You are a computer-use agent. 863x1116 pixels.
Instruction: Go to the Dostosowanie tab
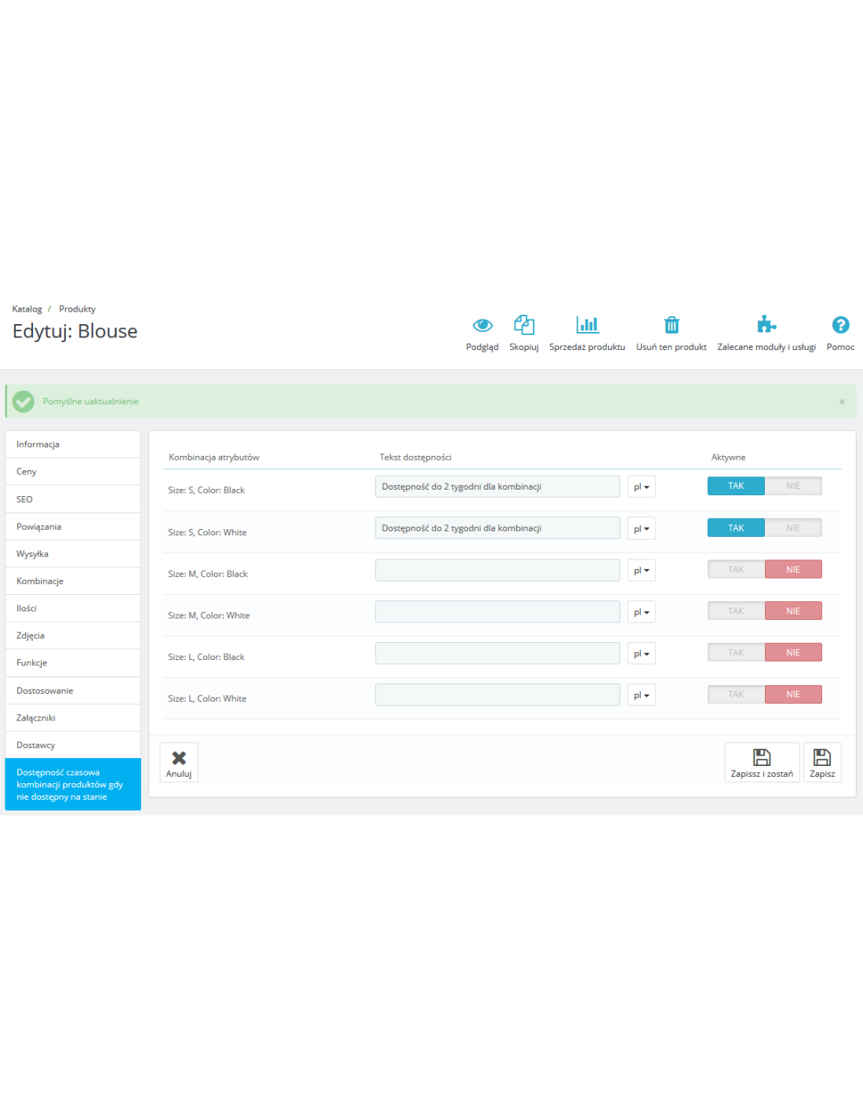73,691
